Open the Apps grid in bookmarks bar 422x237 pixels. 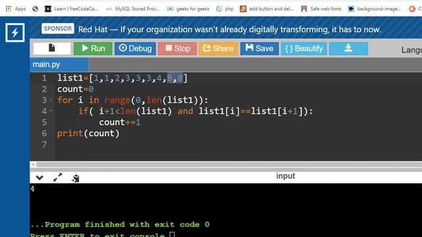click(x=16, y=9)
